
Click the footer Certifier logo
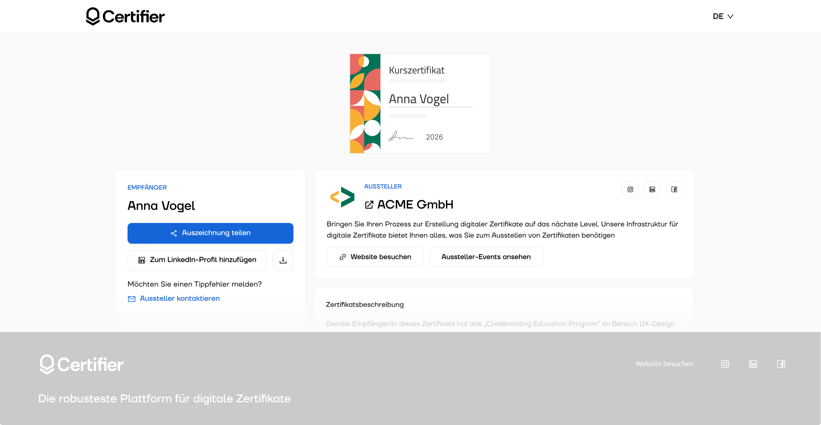[x=82, y=365]
